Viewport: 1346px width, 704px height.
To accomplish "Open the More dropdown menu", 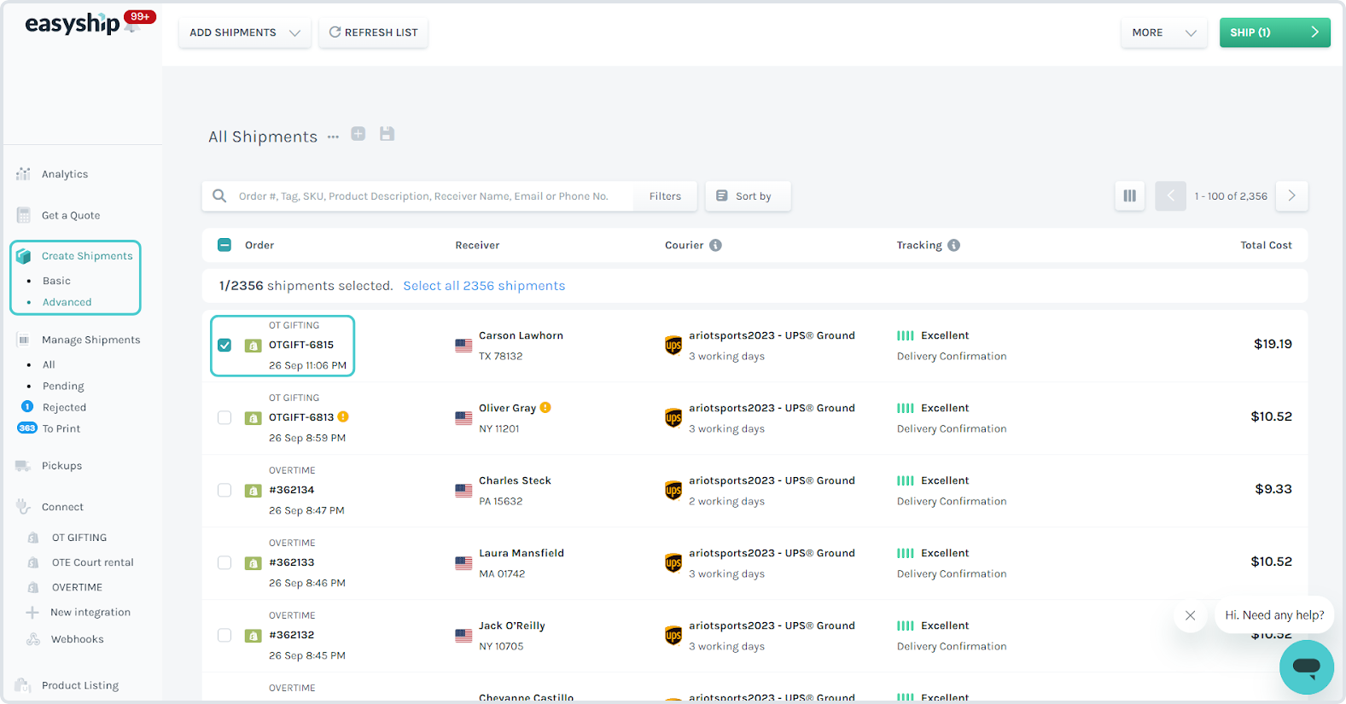I will 1164,32.
